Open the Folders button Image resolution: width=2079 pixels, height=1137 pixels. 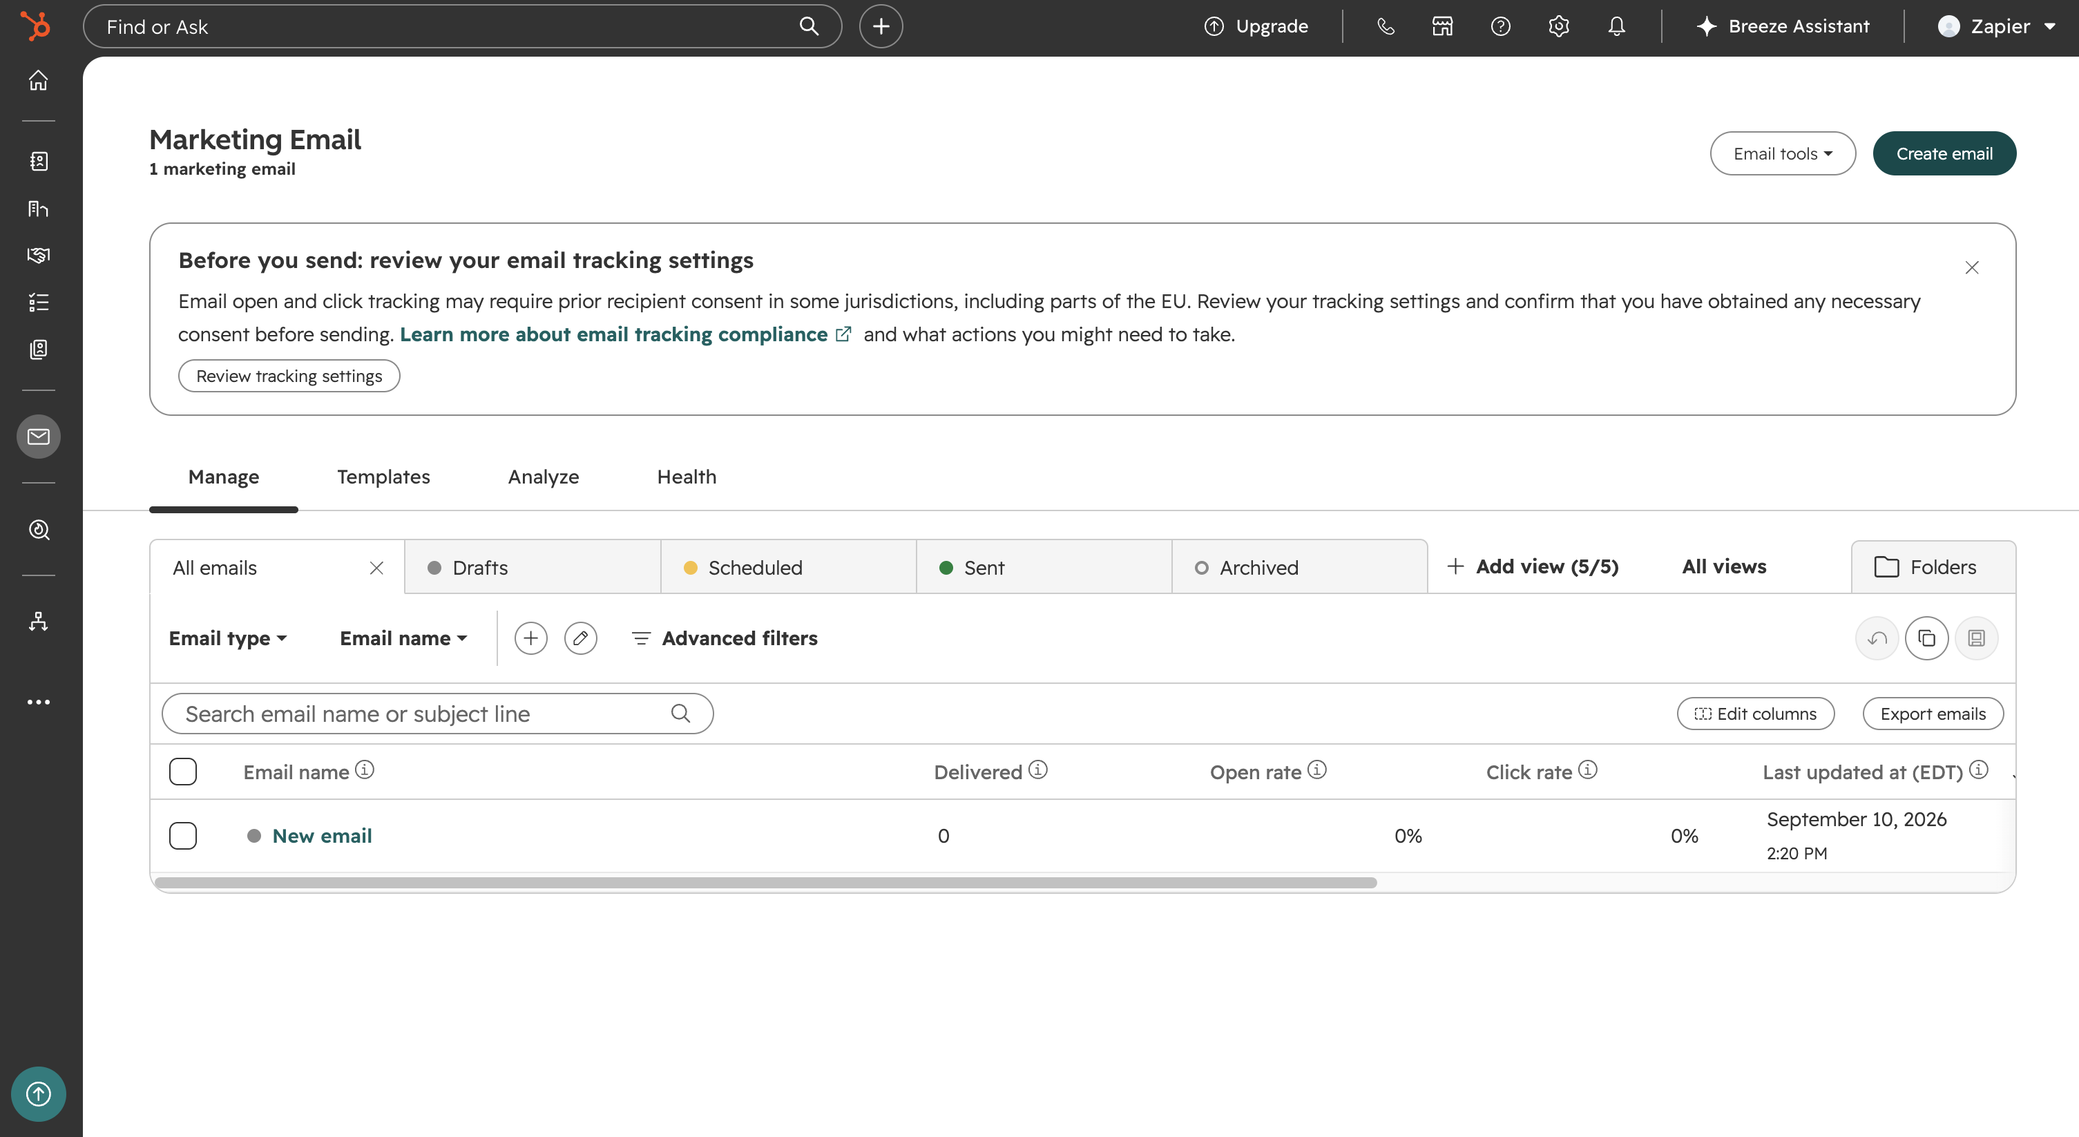(x=1933, y=567)
